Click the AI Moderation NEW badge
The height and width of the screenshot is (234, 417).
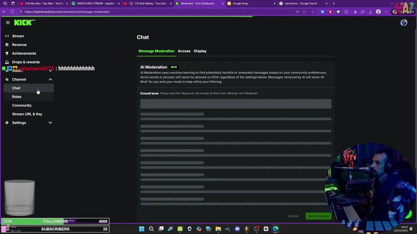(x=174, y=67)
